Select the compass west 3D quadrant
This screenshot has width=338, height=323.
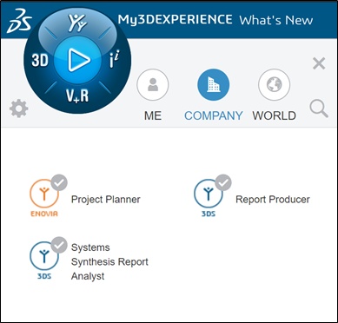coord(40,61)
